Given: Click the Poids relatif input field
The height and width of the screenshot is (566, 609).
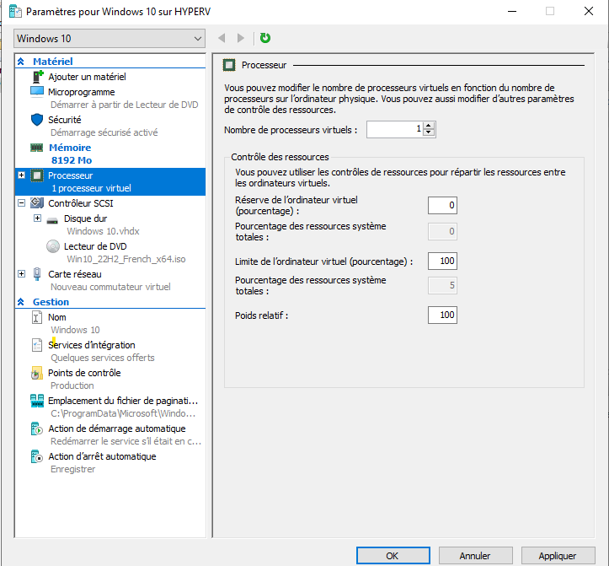Looking at the screenshot, I should 442,315.
